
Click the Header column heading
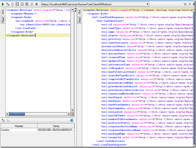click(x=19, y=126)
